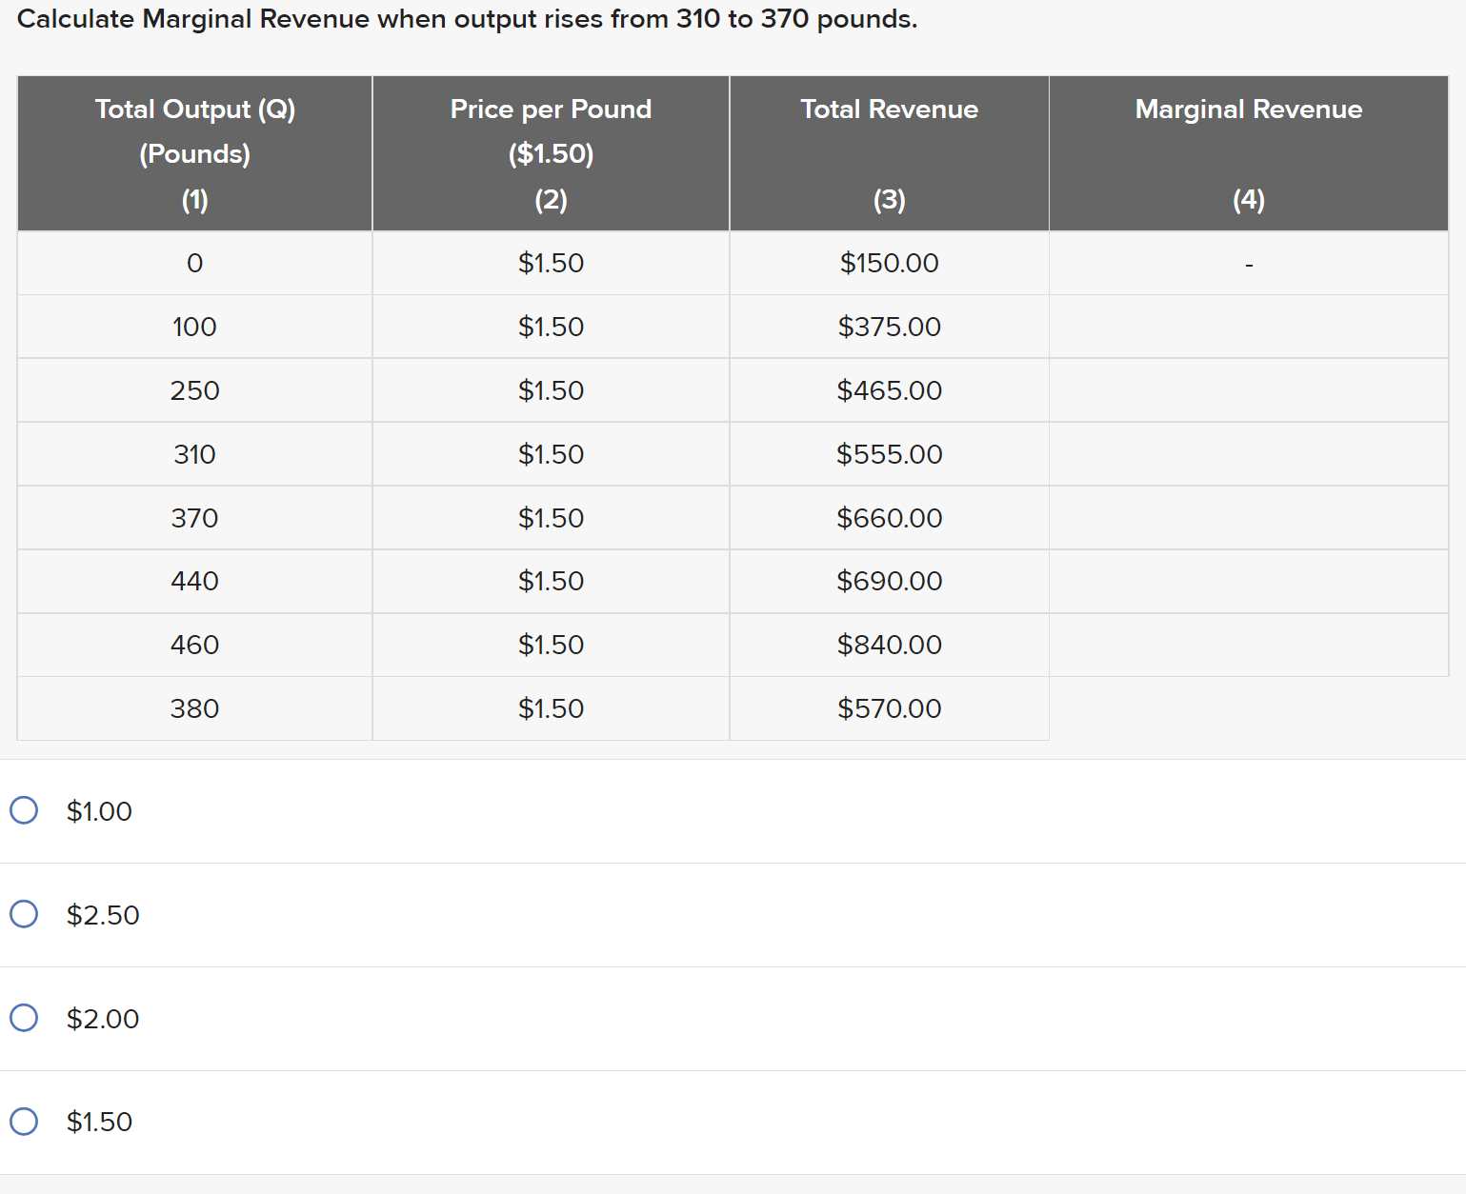Click the Price per Pound column header
Viewport: 1466px width, 1194px height.
pyautogui.click(x=551, y=152)
